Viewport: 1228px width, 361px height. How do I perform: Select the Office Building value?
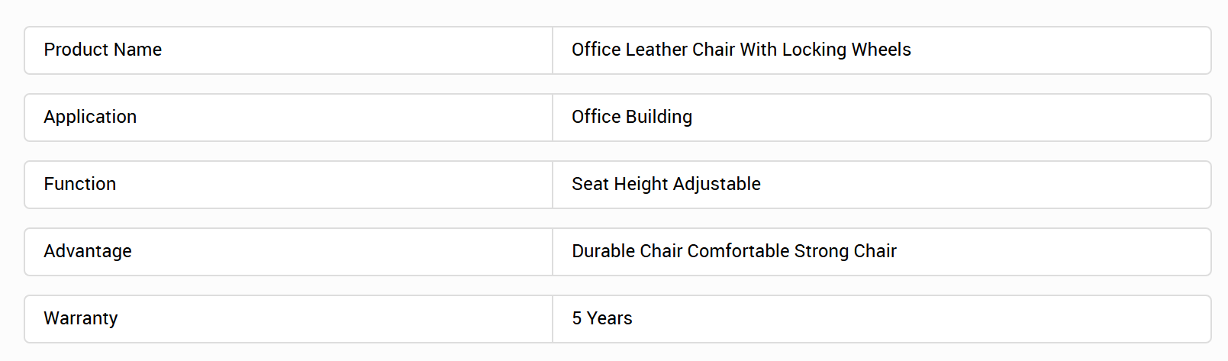point(632,117)
